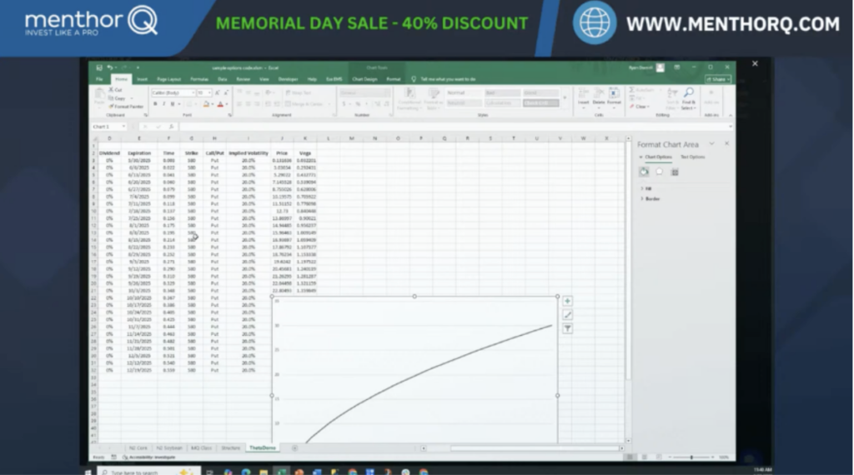Expand the cell styles gallery arrow
854x475 pixels.
tap(565, 98)
